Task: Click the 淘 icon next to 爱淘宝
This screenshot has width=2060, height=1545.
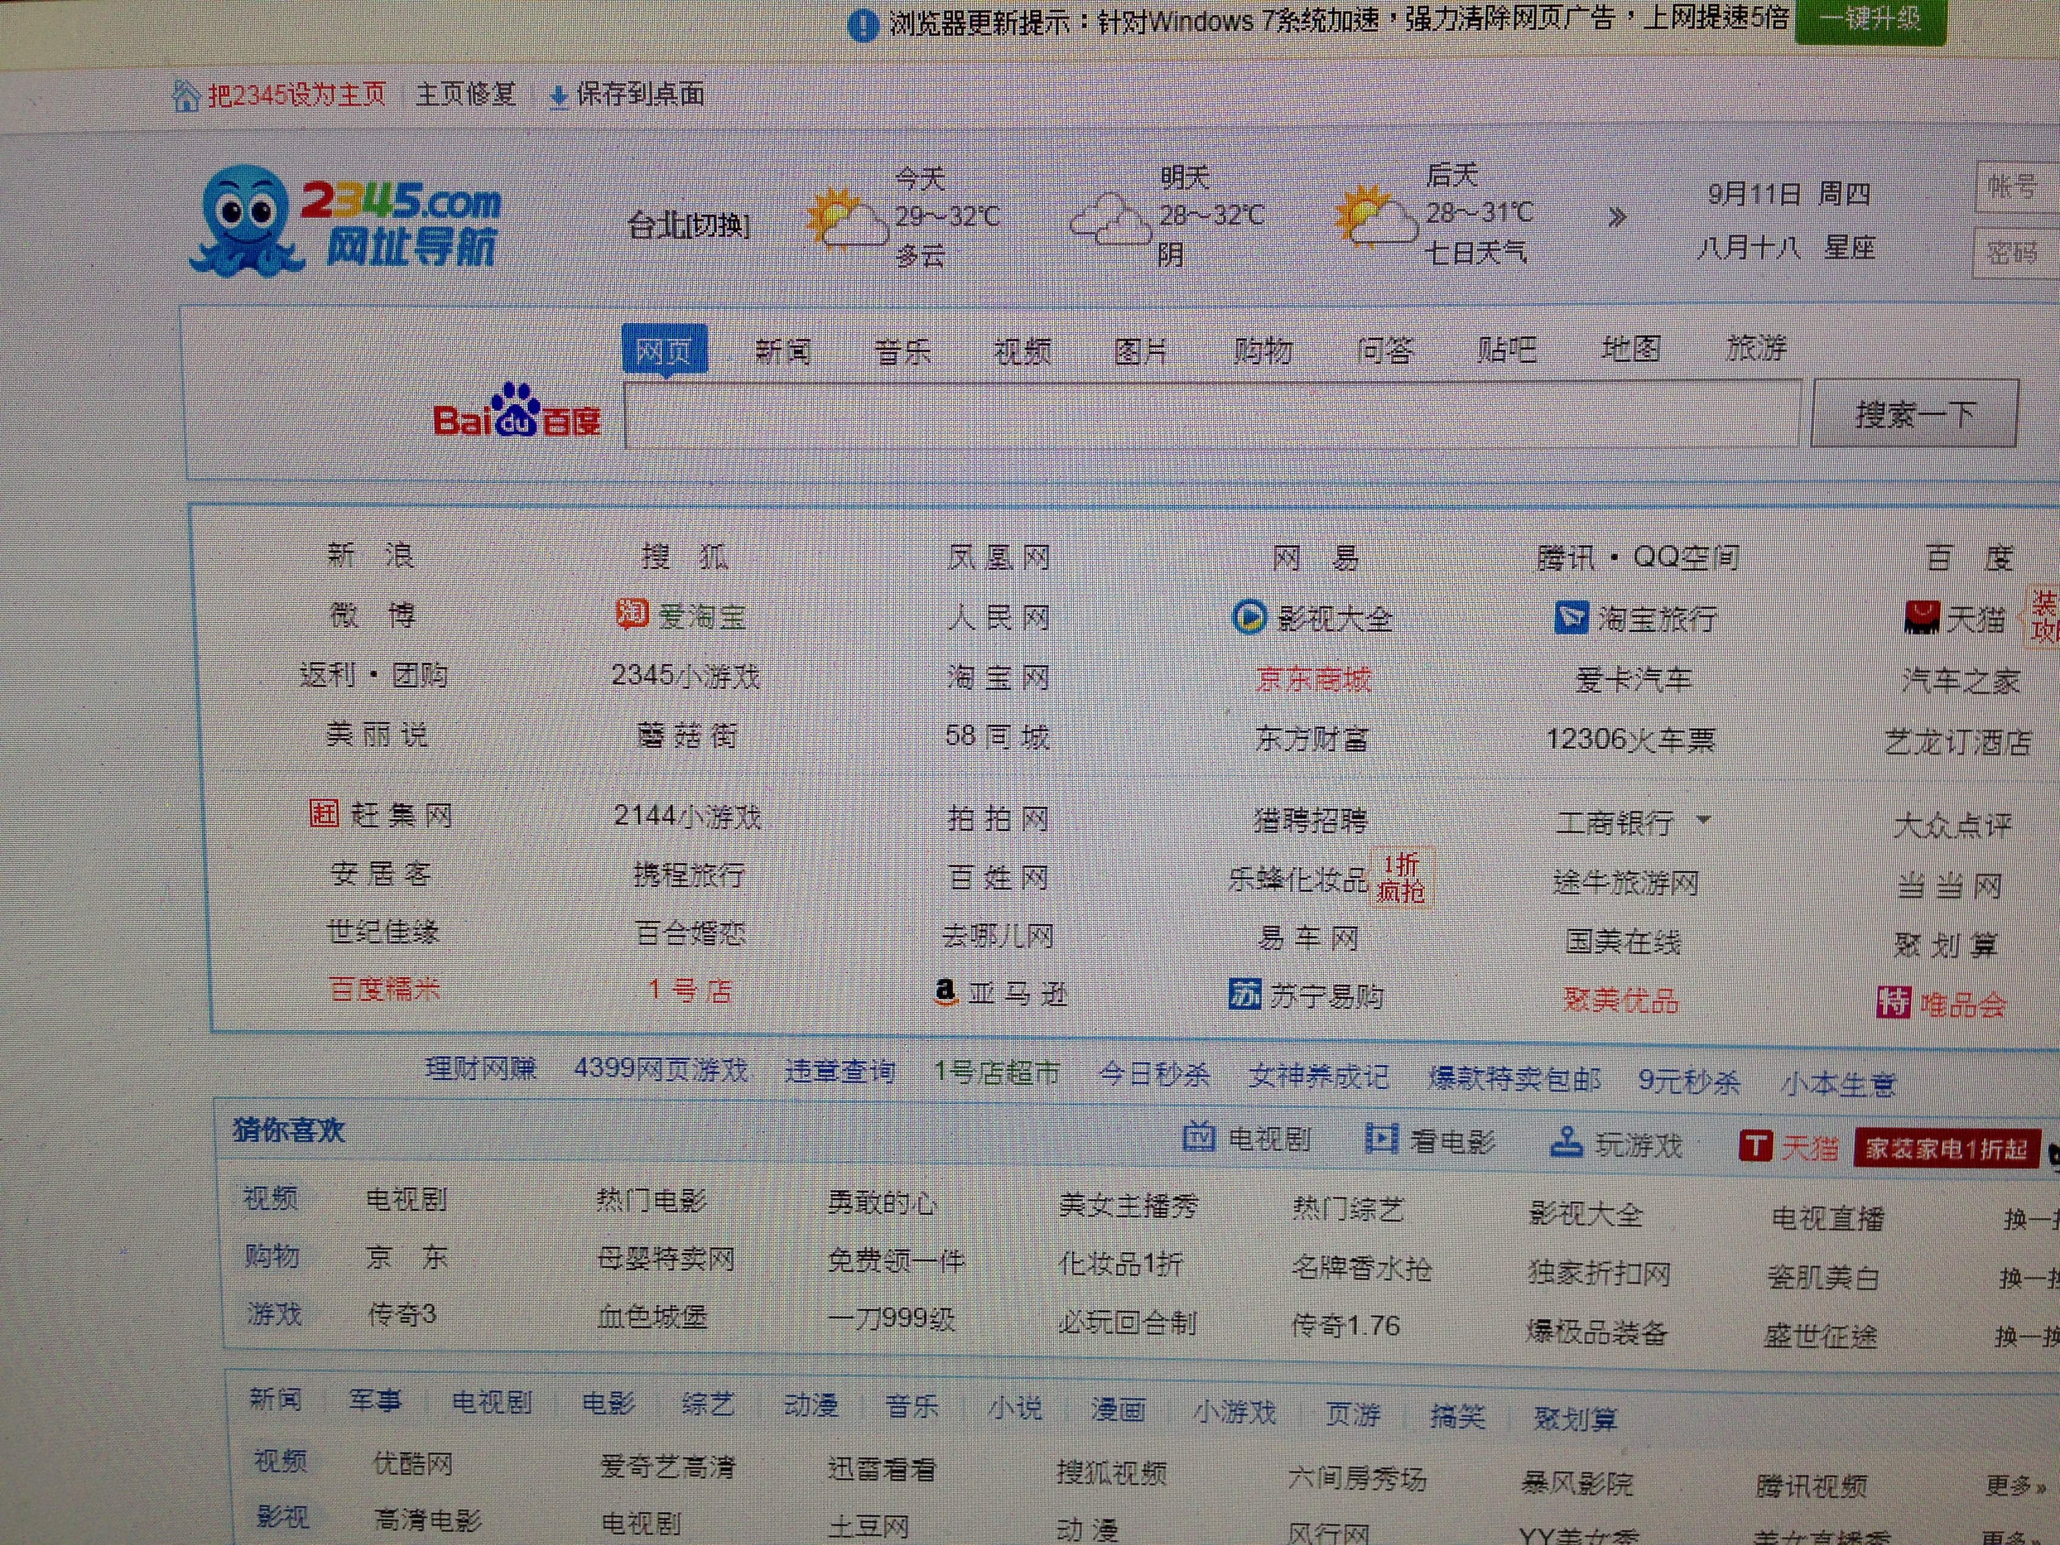Action: pos(631,613)
